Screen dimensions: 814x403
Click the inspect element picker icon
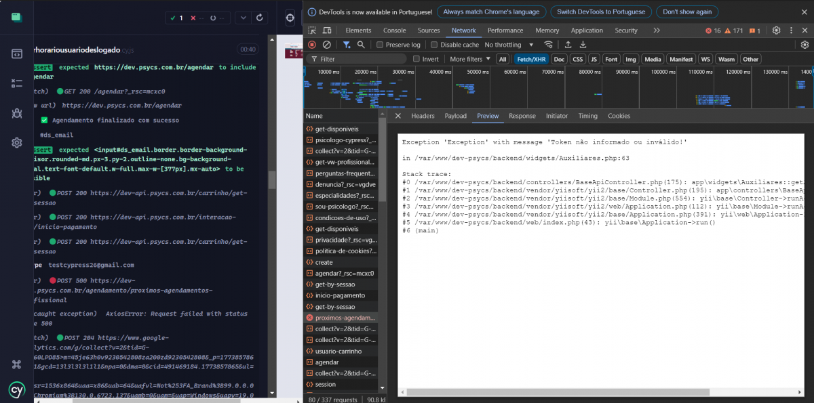(312, 30)
